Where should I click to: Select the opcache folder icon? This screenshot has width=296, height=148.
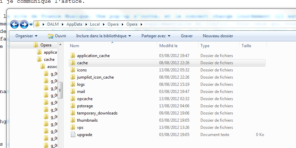point(73,99)
